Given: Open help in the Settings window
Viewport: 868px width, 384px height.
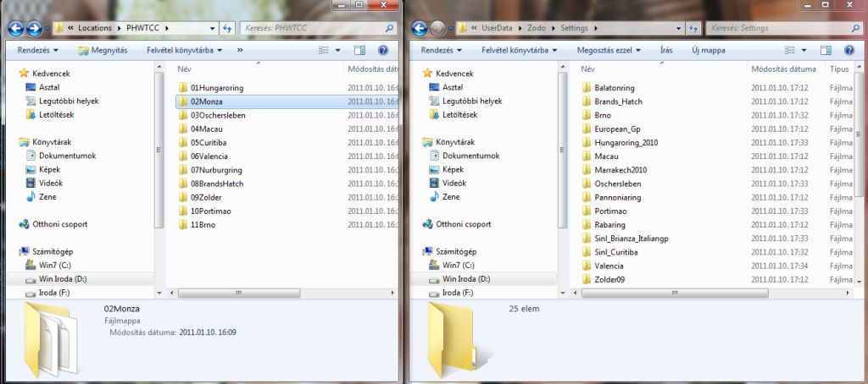Looking at the screenshot, I should (x=849, y=50).
